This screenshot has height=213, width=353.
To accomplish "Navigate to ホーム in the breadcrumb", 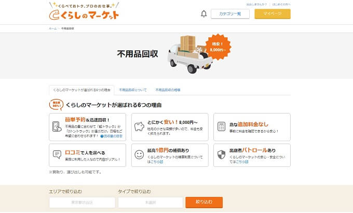I will tap(53, 29).
